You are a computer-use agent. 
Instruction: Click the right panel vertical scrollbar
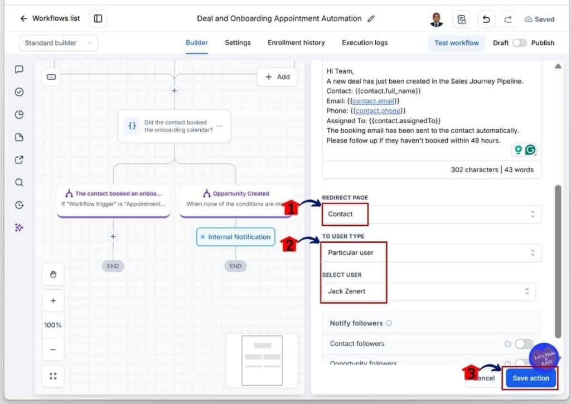558,261
